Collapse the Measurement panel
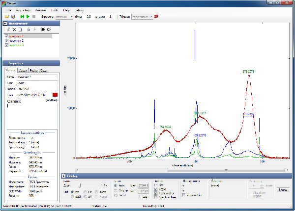295x211 pixels. click(x=5, y=23)
